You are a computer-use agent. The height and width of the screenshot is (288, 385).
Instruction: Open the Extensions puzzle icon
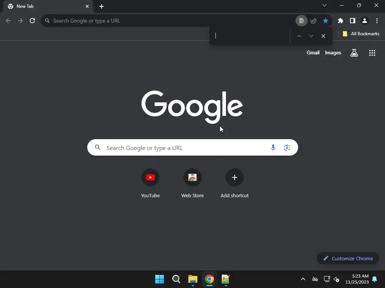(x=341, y=21)
